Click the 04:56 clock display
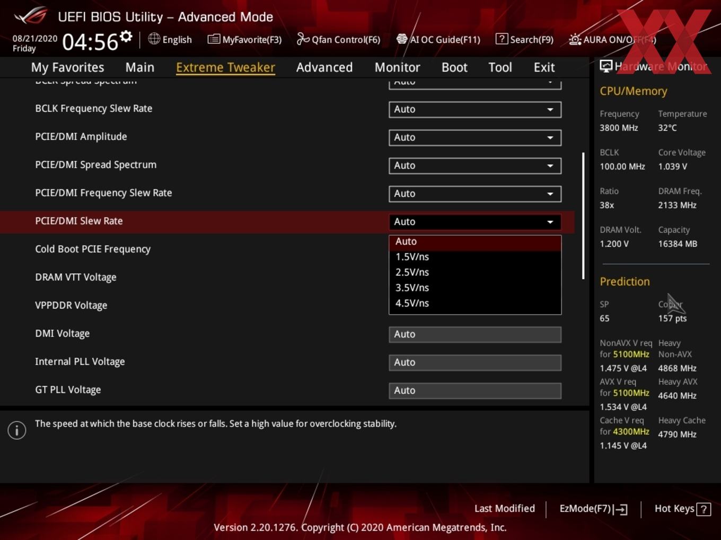Screen dimensions: 721x540 (x=90, y=42)
